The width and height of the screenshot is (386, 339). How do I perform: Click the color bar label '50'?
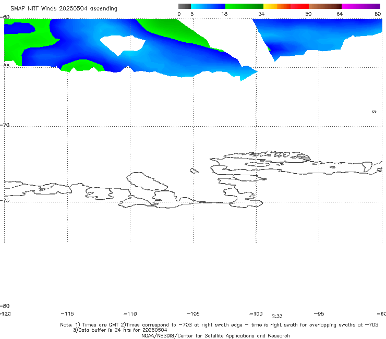[308, 14]
